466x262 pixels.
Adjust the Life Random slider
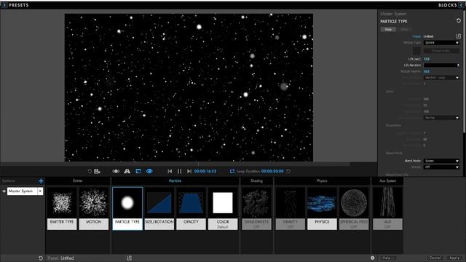[441, 65]
